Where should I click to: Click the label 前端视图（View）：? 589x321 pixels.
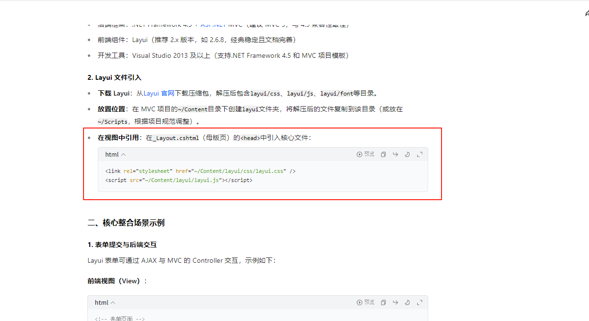pyautogui.click(x=117, y=281)
